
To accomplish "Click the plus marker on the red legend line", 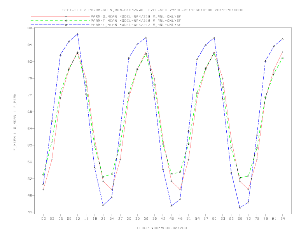I will click(66, 16).
